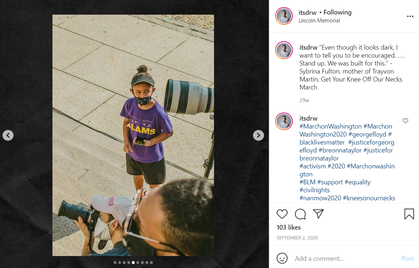
Task: Jump to last carousel dot indicator
Action: pyautogui.click(x=151, y=263)
